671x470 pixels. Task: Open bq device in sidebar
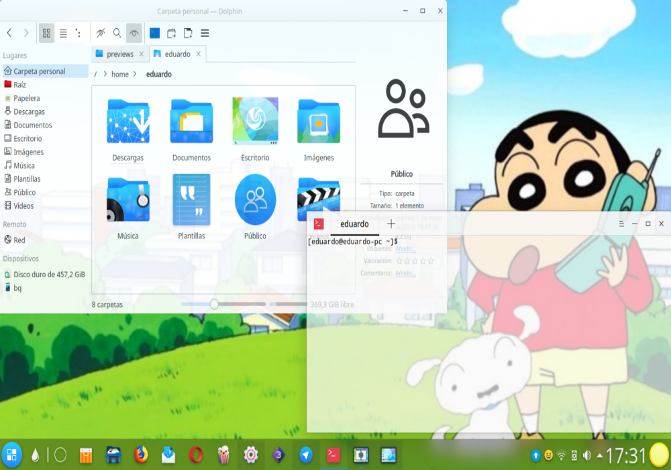click(45, 287)
